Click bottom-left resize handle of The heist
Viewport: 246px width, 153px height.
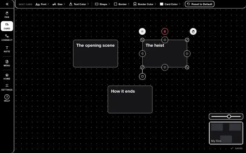(142, 67)
